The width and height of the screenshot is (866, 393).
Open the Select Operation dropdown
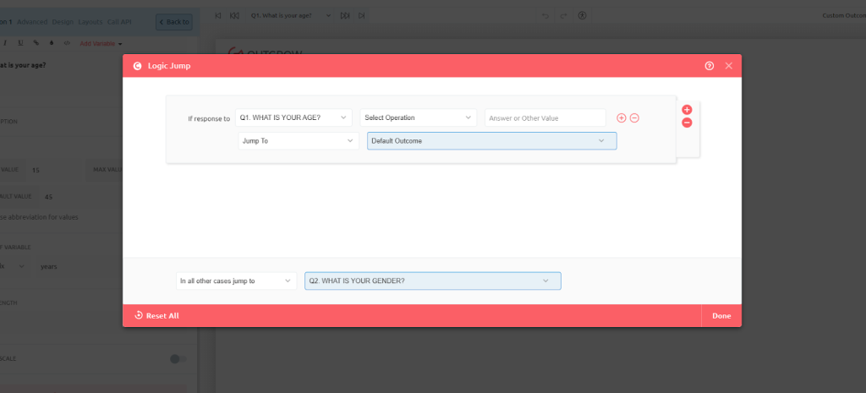[x=418, y=117]
